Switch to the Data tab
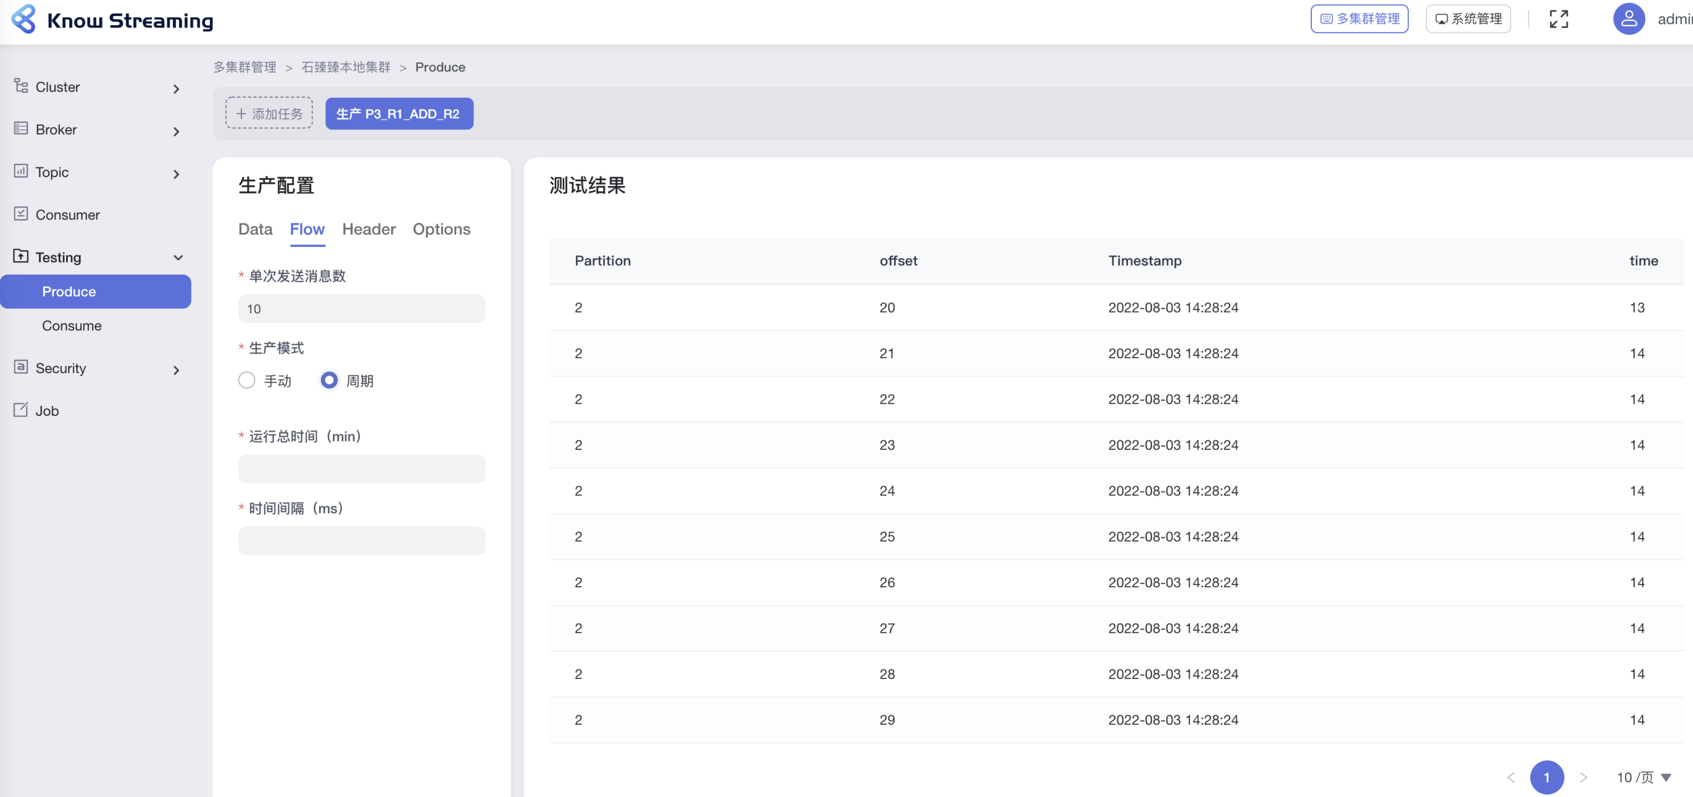Screen dimensions: 1693x797 (255, 230)
